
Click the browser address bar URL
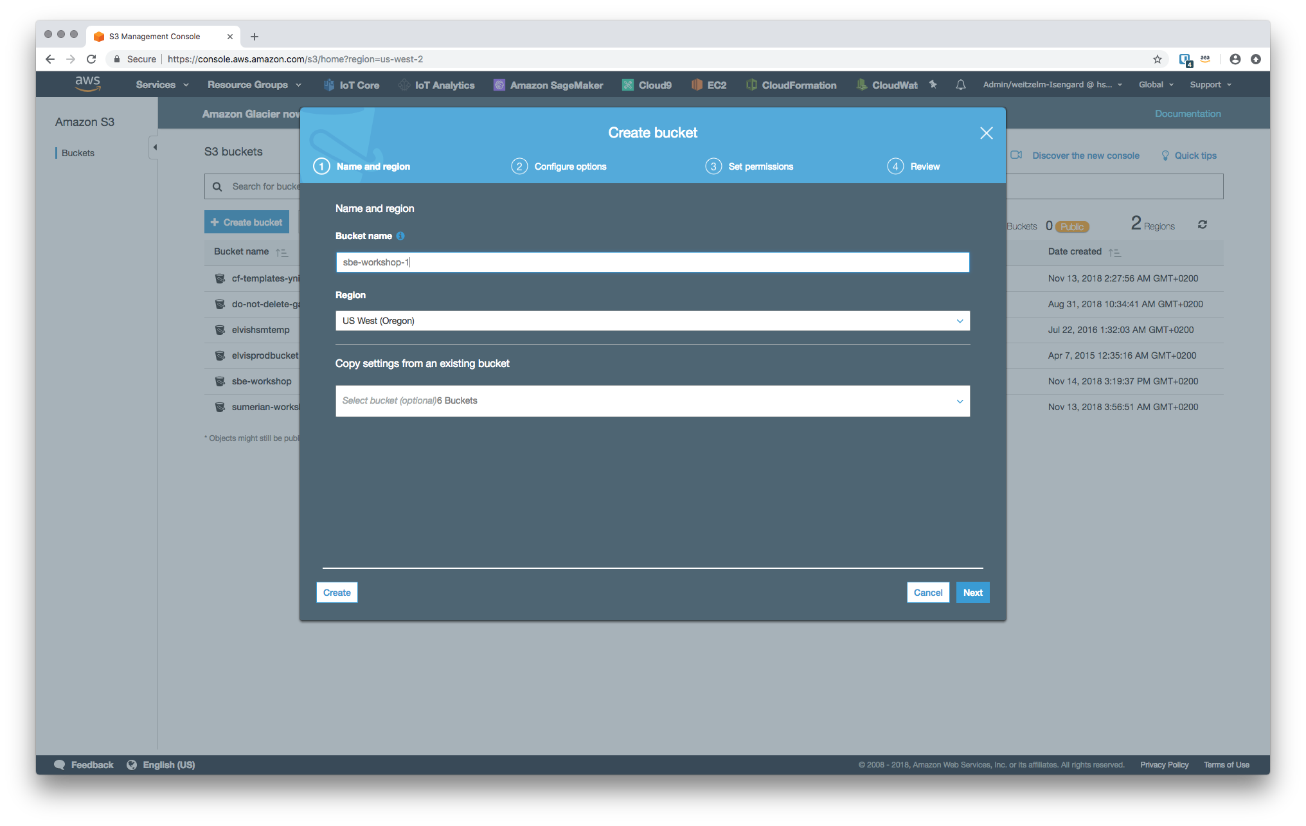pos(295,59)
